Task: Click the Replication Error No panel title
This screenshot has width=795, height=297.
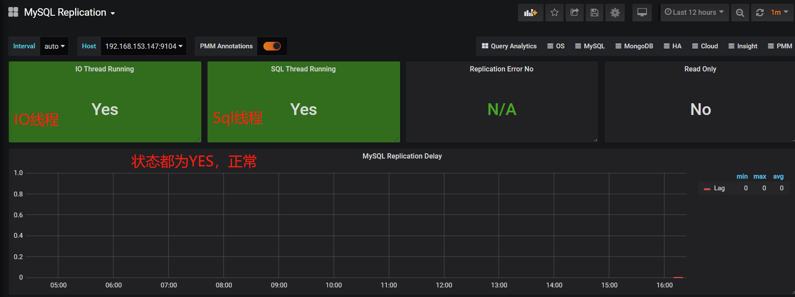Action: (x=501, y=69)
